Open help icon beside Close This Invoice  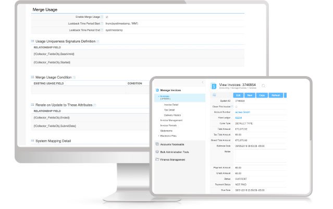pyautogui.click(x=232, y=106)
